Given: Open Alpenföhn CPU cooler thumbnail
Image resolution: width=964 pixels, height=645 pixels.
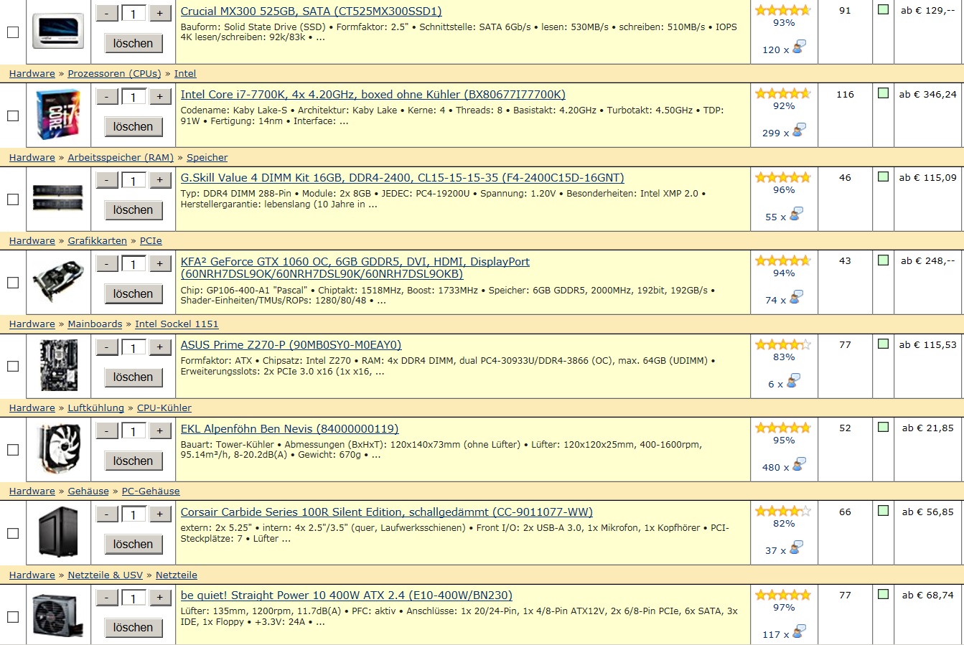Looking at the screenshot, I should 58,449.
